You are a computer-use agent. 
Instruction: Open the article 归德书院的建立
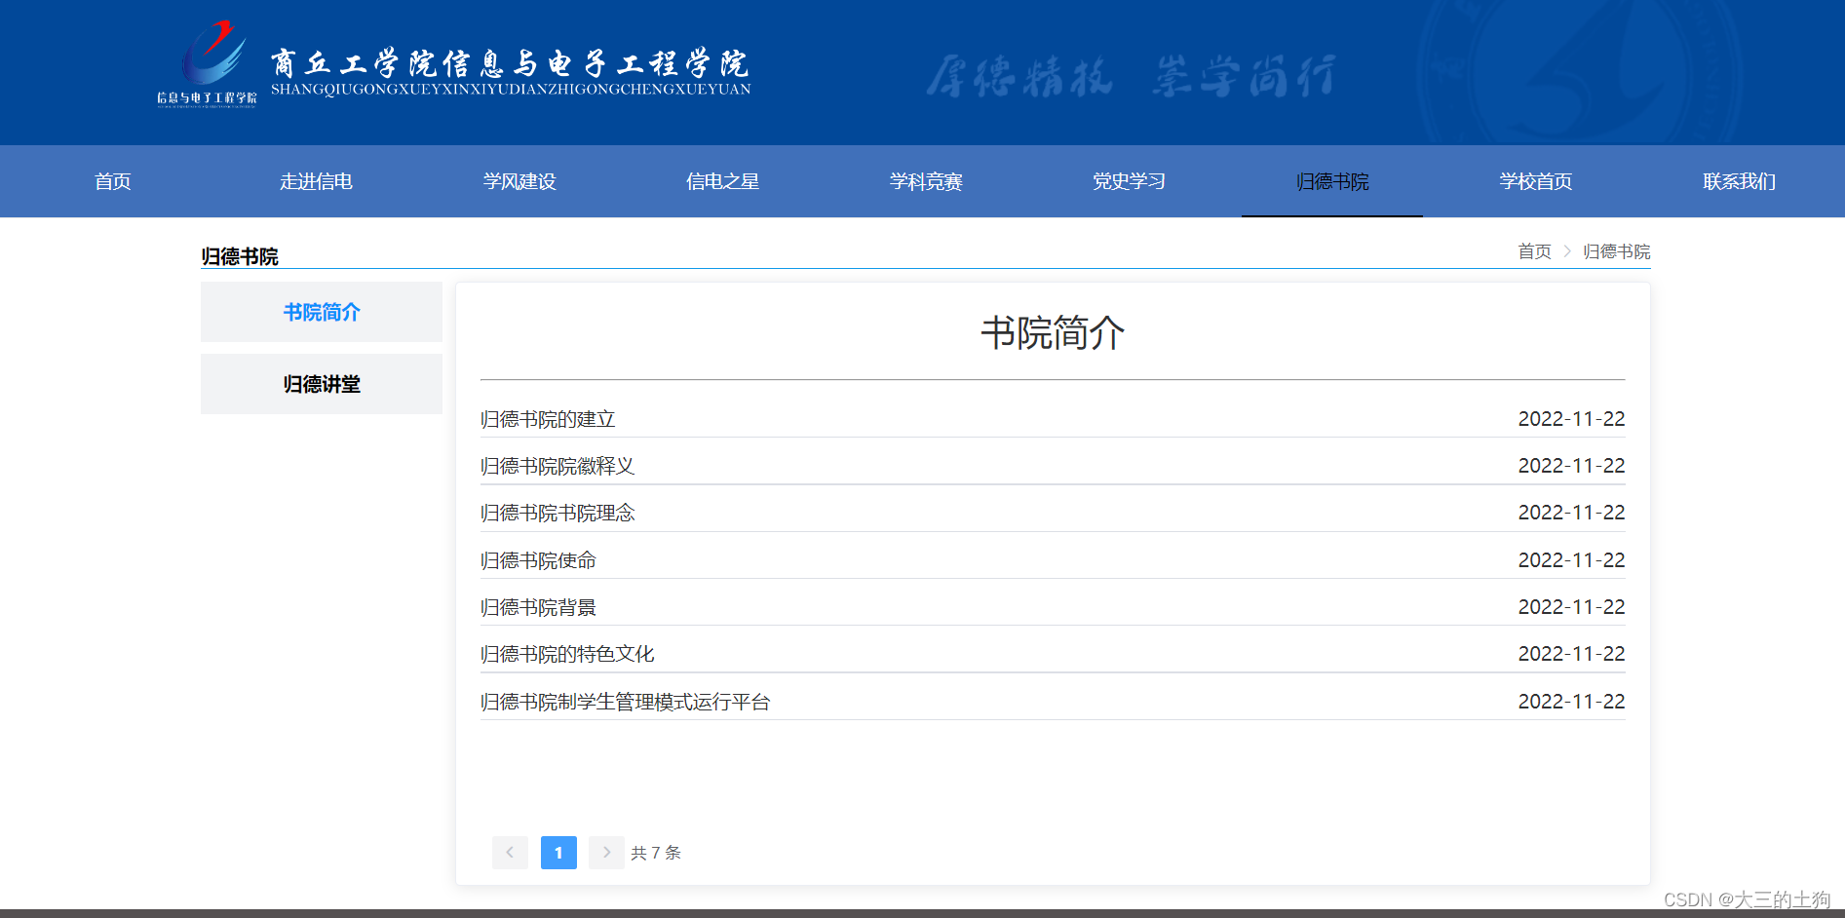pyautogui.click(x=549, y=418)
